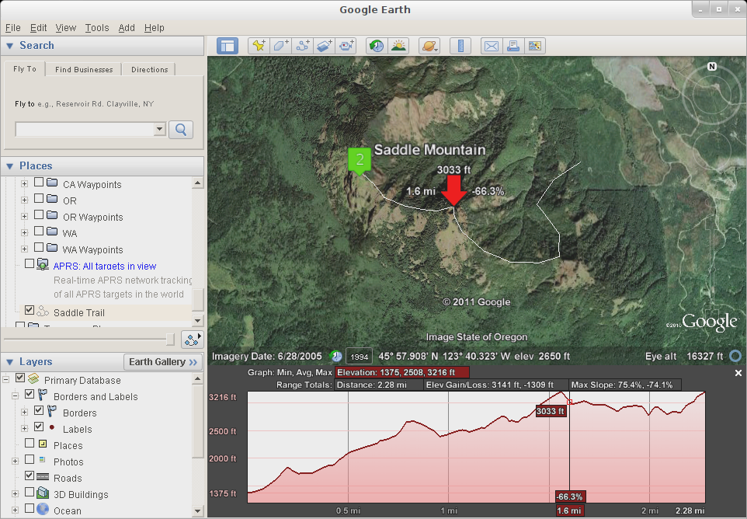Image resolution: width=747 pixels, height=519 pixels.
Task: Click the APRS network link icon in Places
Action: click(x=43, y=264)
